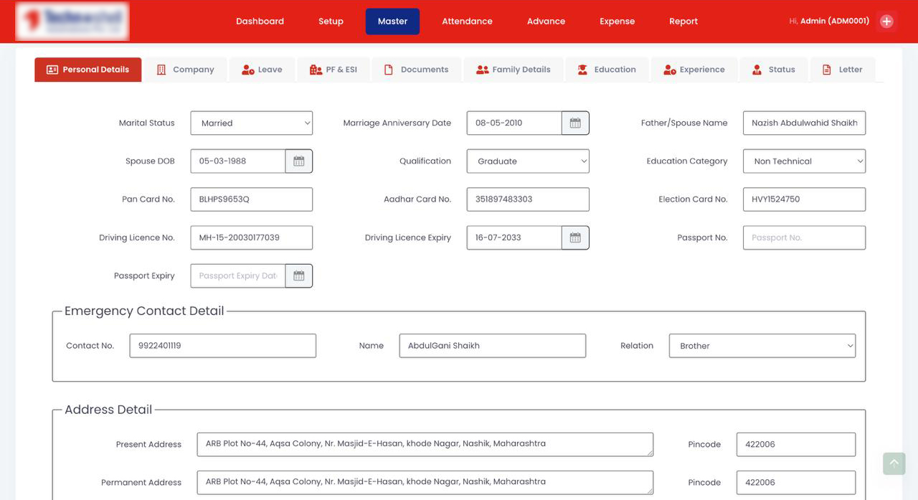Switch to the Company tab
Image resolution: width=918 pixels, height=500 pixels.
pos(186,69)
